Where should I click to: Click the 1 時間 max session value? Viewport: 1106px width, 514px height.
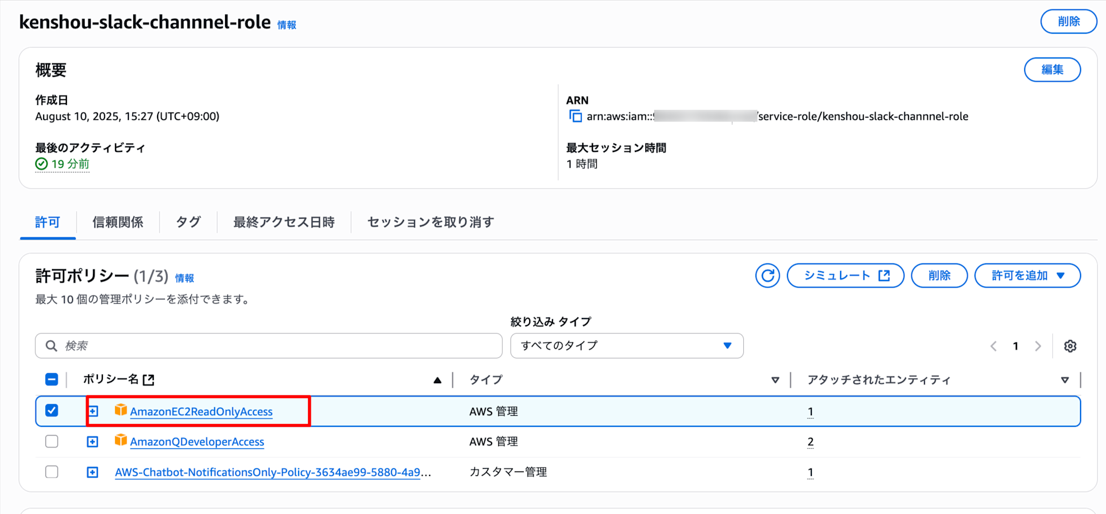(x=582, y=164)
